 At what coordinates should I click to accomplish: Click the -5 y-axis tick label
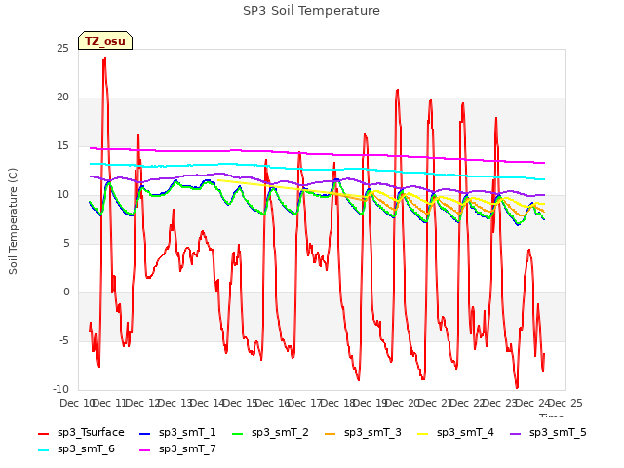coord(64,341)
